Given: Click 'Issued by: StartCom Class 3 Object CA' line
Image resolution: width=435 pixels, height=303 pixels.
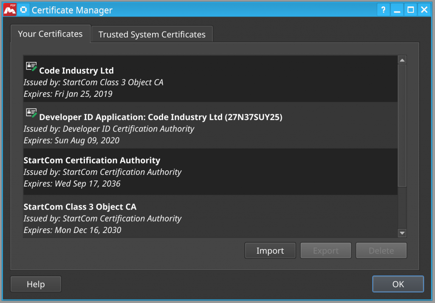Looking at the screenshot, I should 93,82.
